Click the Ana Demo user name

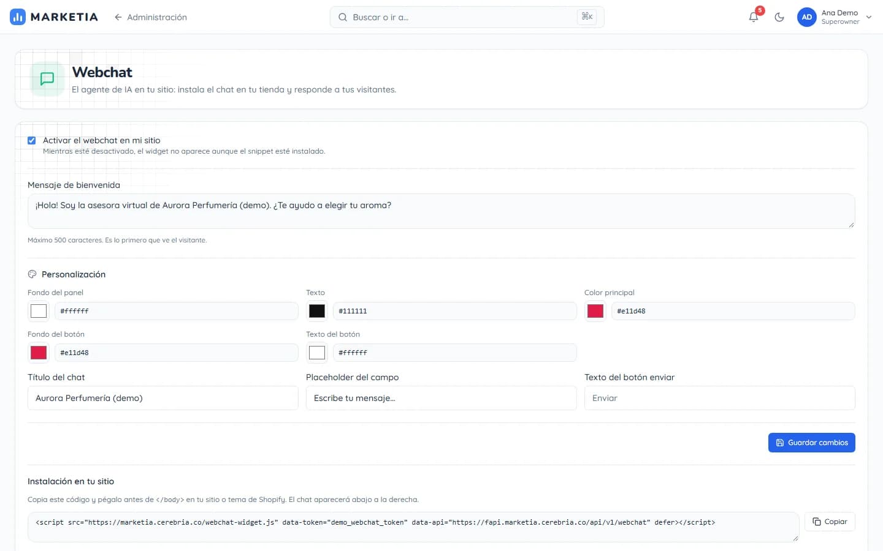[x=839, y=13]
